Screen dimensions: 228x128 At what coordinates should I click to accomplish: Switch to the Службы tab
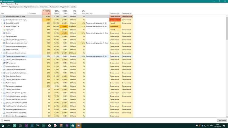[x=74, y=7]
